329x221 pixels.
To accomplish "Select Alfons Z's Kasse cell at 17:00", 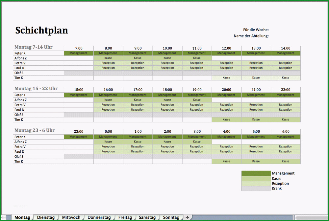I will [138, 100].
